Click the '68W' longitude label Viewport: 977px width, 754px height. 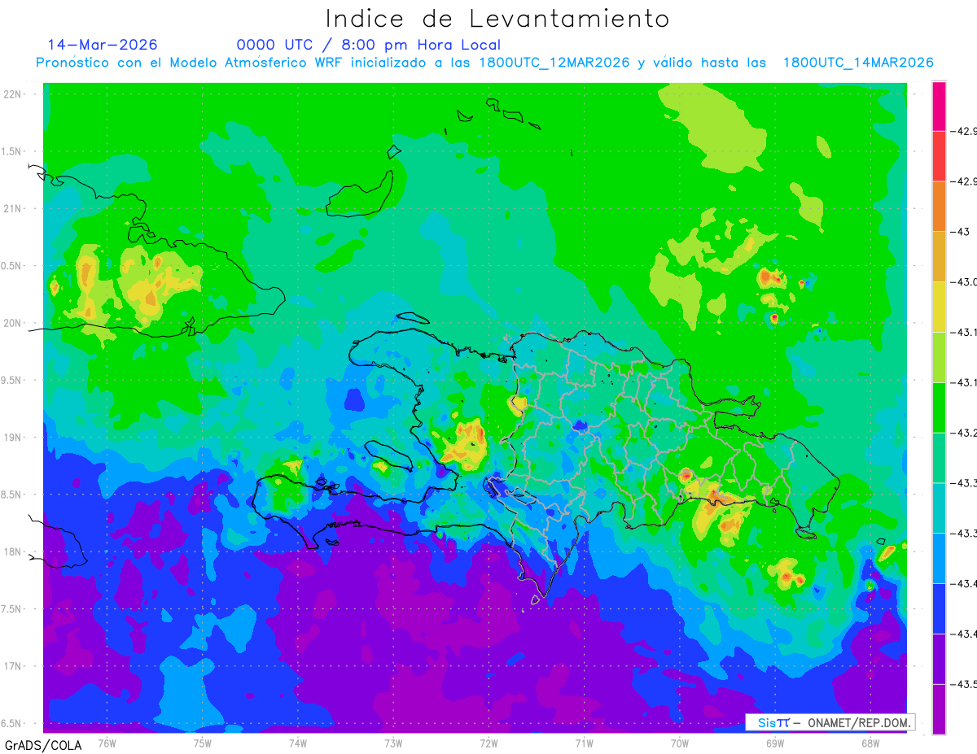tap(870, 743)
